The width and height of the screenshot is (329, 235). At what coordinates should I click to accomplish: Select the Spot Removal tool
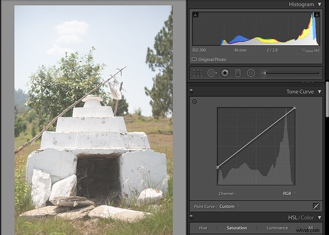pyautogui.click(x=212, y=73)
